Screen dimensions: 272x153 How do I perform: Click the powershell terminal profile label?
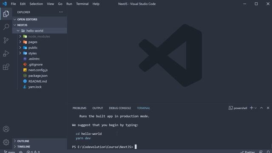pos(238,108)
